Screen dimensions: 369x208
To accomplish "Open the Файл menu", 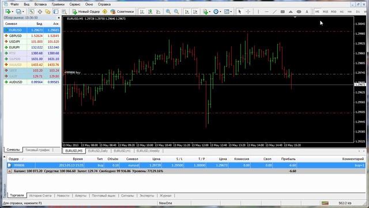I will [14, 4].
